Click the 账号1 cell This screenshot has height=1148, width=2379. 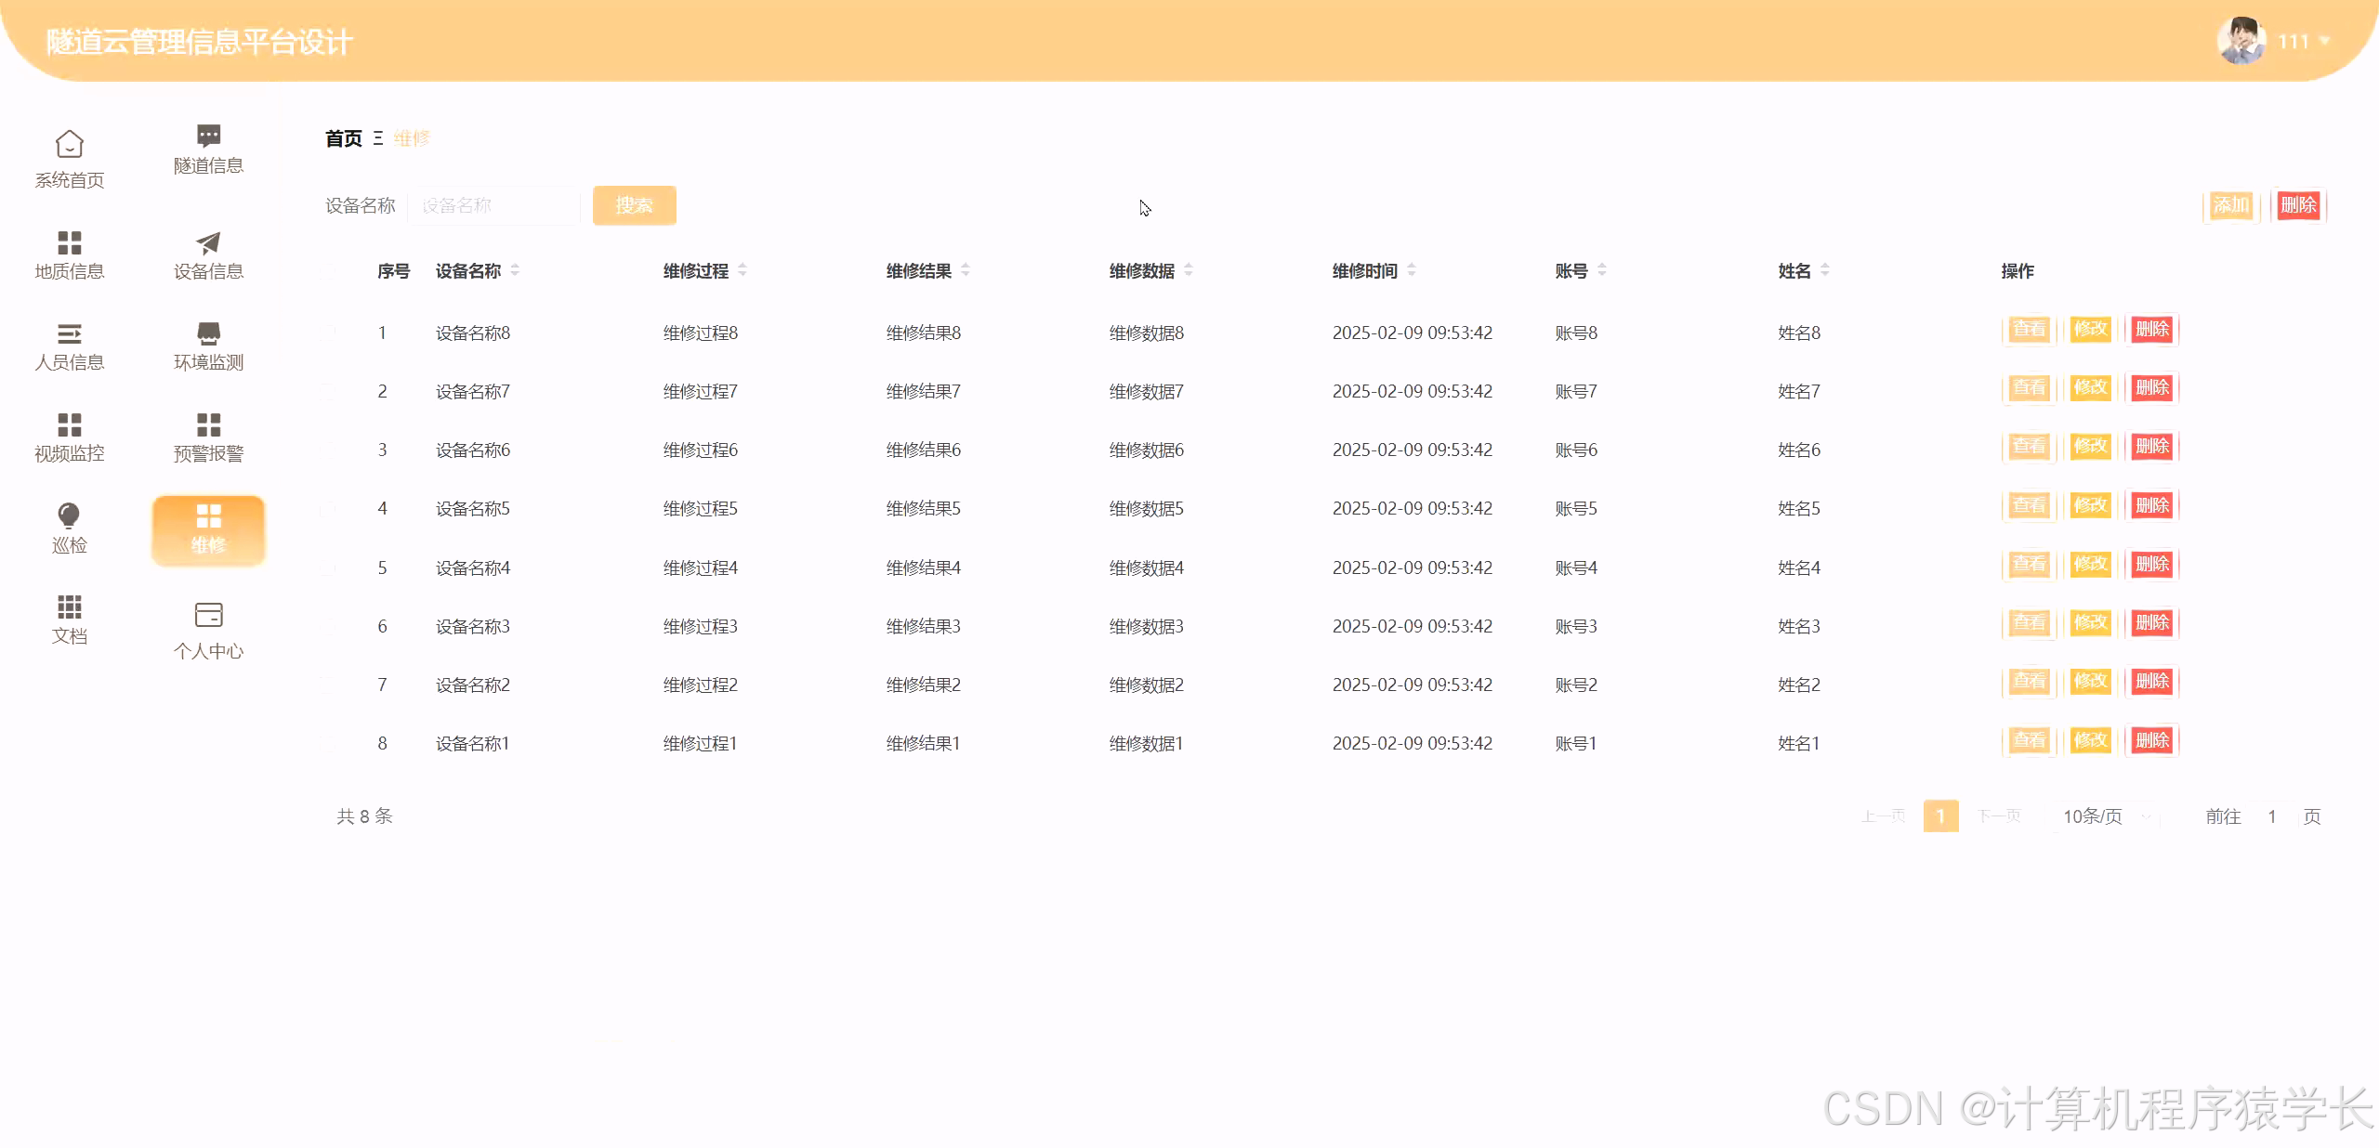pyautogui.click(x=1576, y=744)
